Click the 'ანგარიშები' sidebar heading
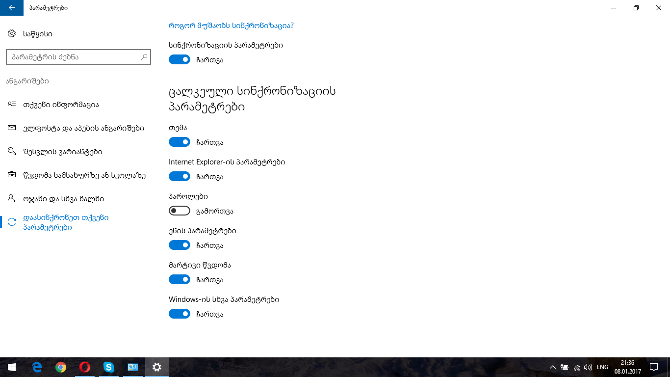This screenshot has height=377, width=670. tap(27, 81)
